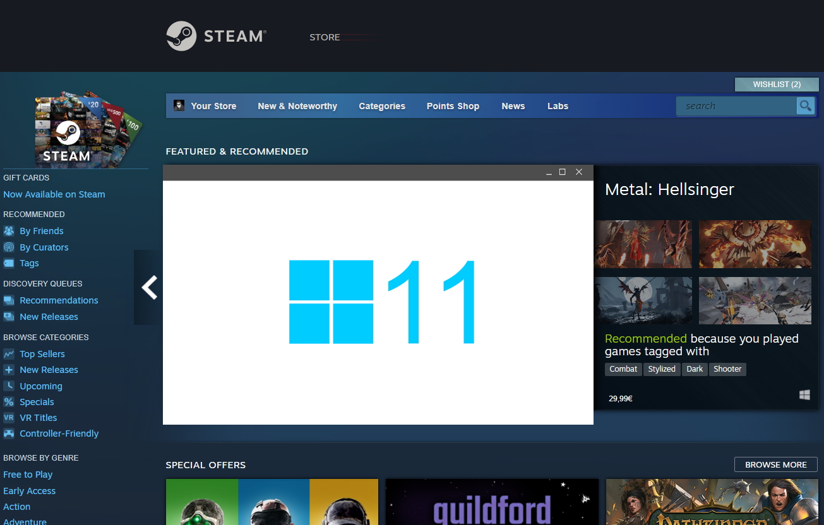
Task: Switch to the News tab
Action: (513, 106)
